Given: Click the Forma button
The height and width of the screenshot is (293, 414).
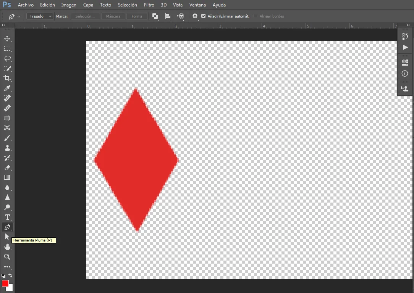Looking at the screenshot, I should (x=137, y=16).
